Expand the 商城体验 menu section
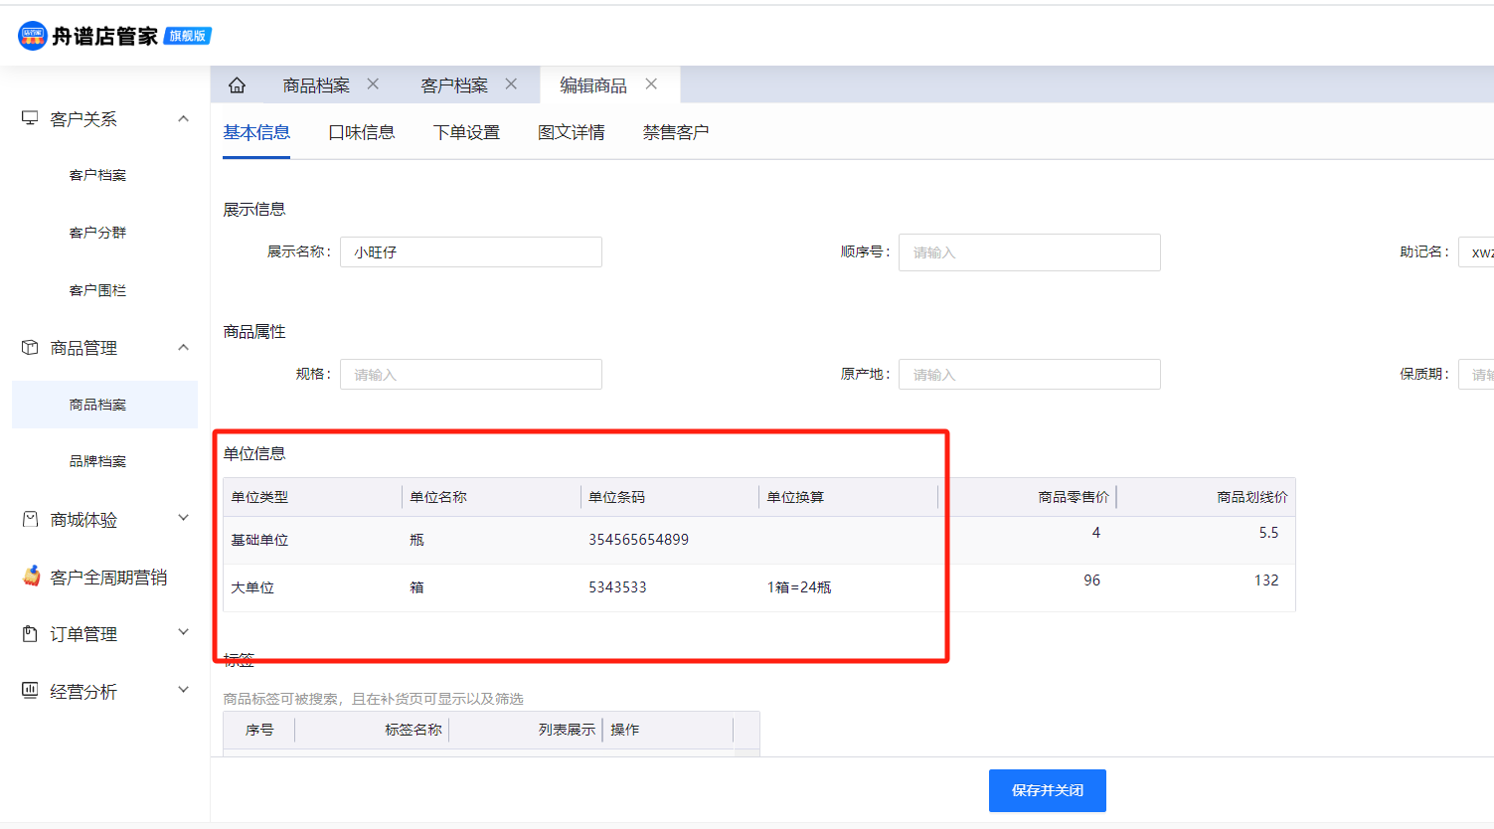The height and width of the screenshot is (829, 1494). [x=183, y=519]
